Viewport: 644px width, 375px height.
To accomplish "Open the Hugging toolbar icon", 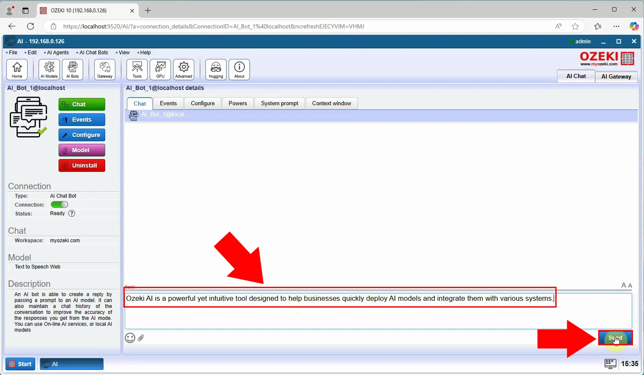I will point(216,70).
